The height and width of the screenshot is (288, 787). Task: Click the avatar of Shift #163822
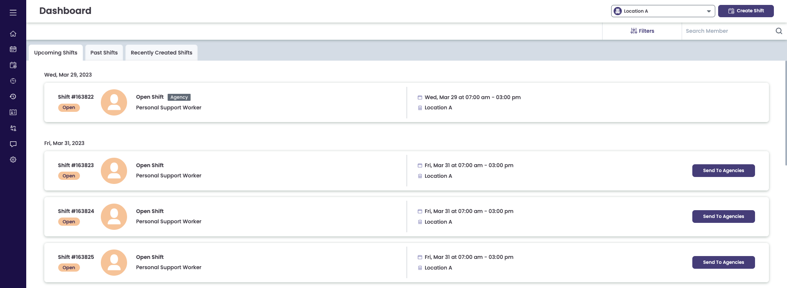tap(114, 102)
